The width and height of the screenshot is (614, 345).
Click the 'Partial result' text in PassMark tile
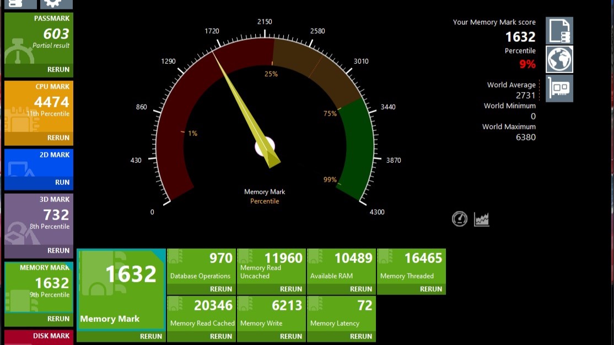coord(51,45)
